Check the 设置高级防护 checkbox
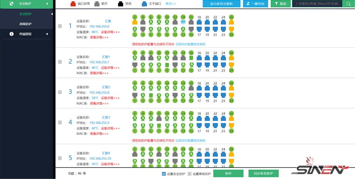Screen dimensions: 355x179 [189, 174]
